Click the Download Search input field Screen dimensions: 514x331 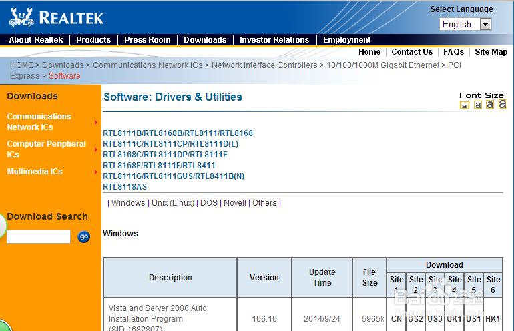[39, 237]
